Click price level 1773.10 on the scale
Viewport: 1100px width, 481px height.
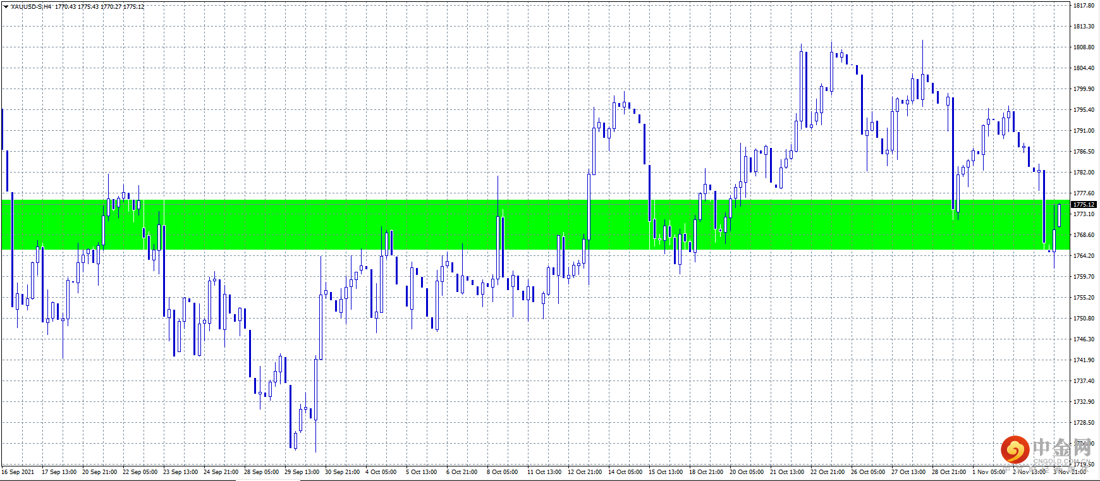point(1084,214)
